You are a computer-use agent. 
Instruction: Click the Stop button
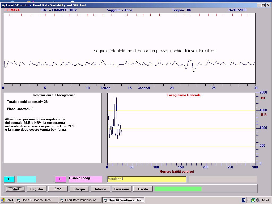click(58, 189)
